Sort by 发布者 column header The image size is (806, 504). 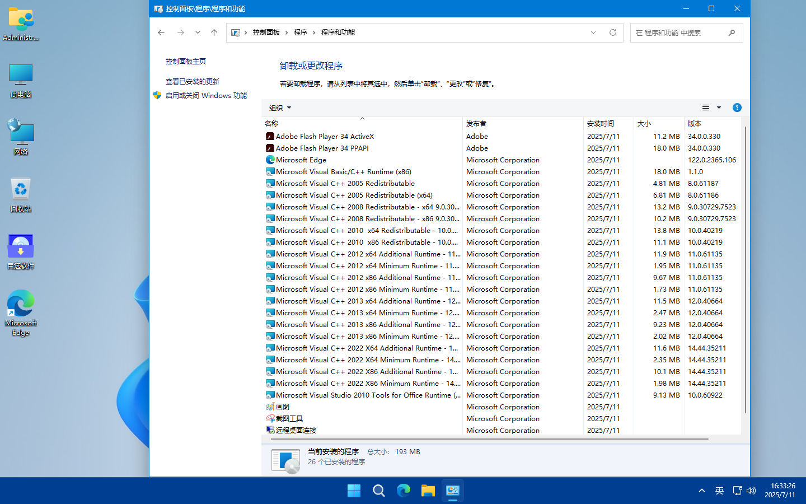pos(523,123)
